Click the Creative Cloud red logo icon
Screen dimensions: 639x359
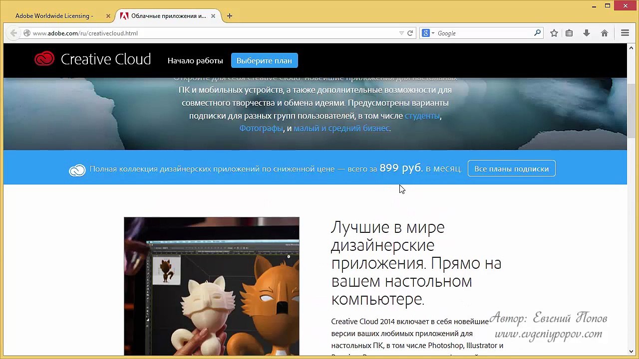click(44, 59)
